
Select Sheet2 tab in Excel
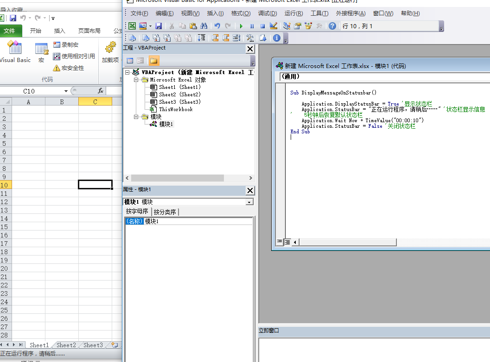point(66,345)
